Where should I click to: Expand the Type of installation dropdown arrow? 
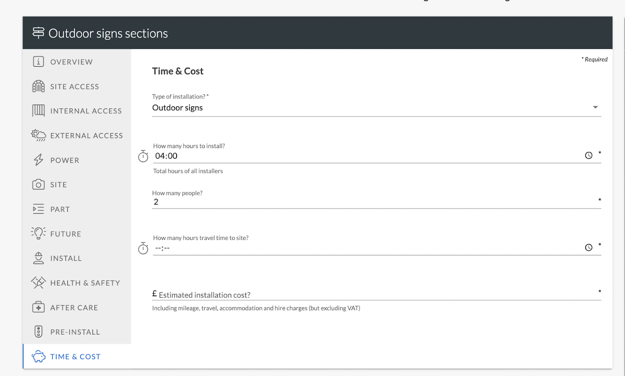(595, 107)
